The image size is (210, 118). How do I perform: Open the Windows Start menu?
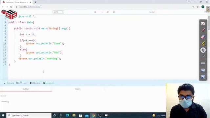pos(3,115)
